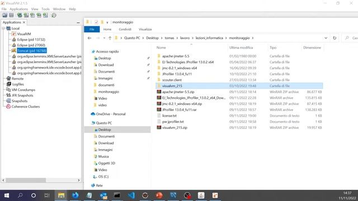Click Applications panel horizontal scrollbar right arrow

pos(78,180)
